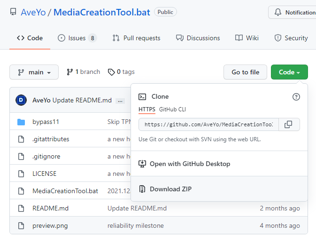Open the 2021.12 commit message for MediaCreationTool.bat

click(x=119, y=191)
